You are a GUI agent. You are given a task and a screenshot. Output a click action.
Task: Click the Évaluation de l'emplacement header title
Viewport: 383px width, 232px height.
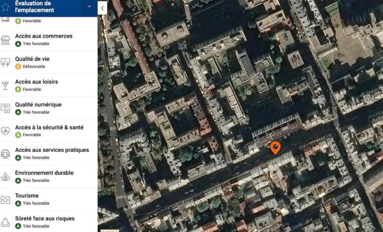34,7
